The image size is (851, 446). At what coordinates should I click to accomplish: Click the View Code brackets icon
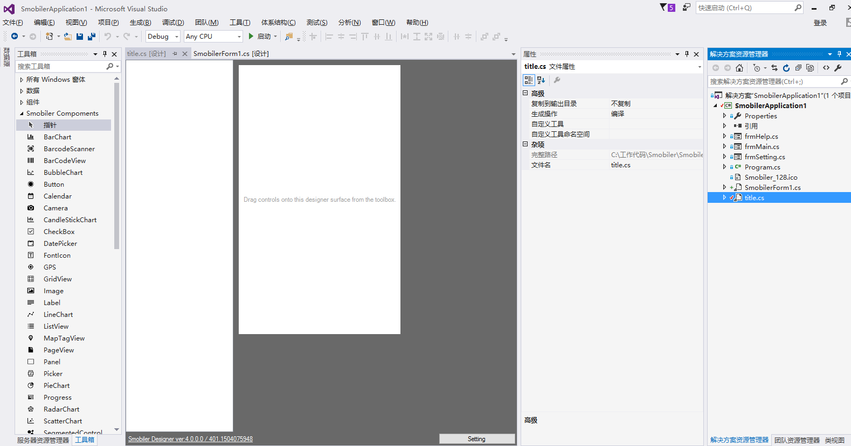click(x=826, y=68)
